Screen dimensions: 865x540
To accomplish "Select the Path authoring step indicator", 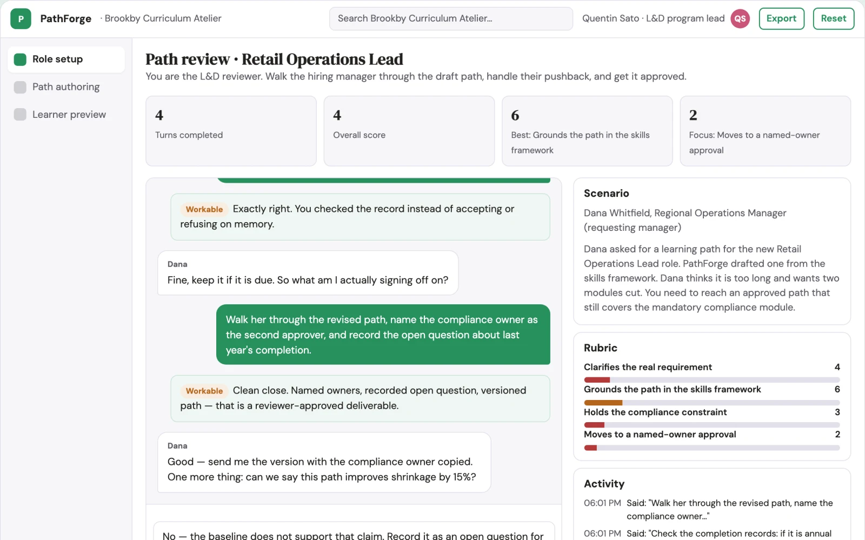I will [20, 87].
